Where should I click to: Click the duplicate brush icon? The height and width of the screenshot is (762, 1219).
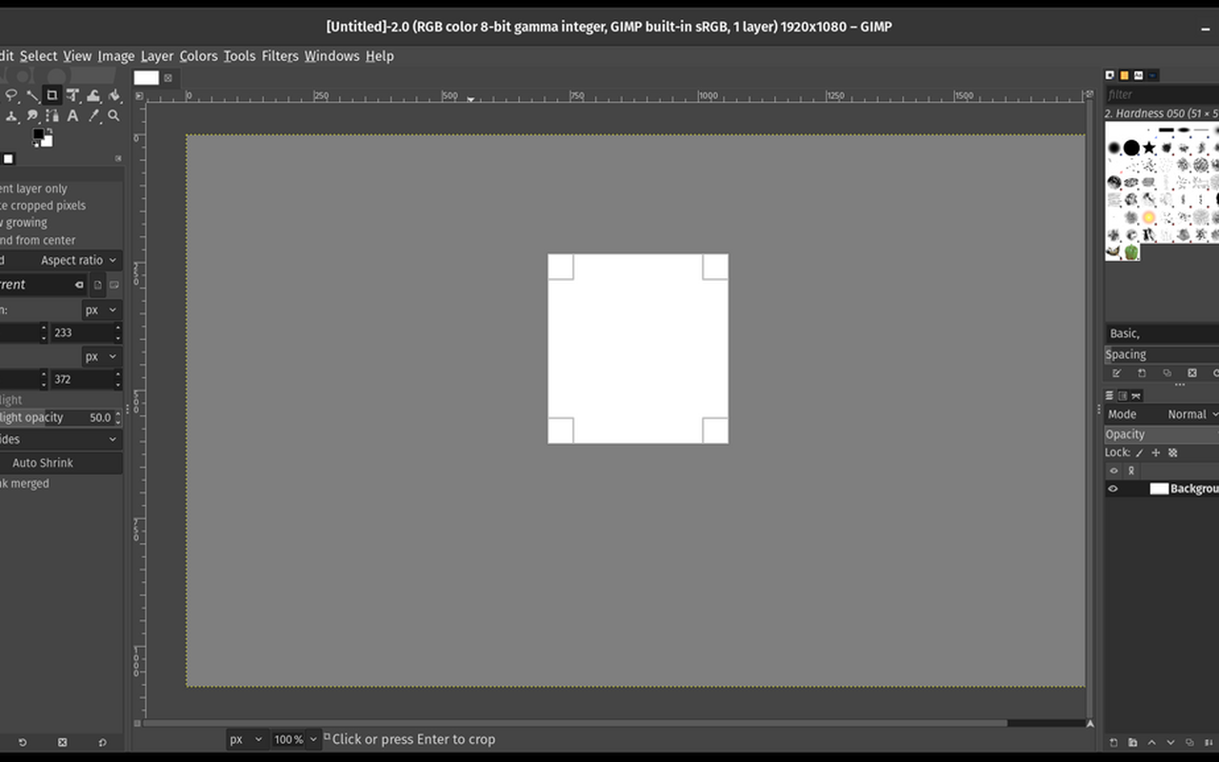click(x=1167, y=373)
